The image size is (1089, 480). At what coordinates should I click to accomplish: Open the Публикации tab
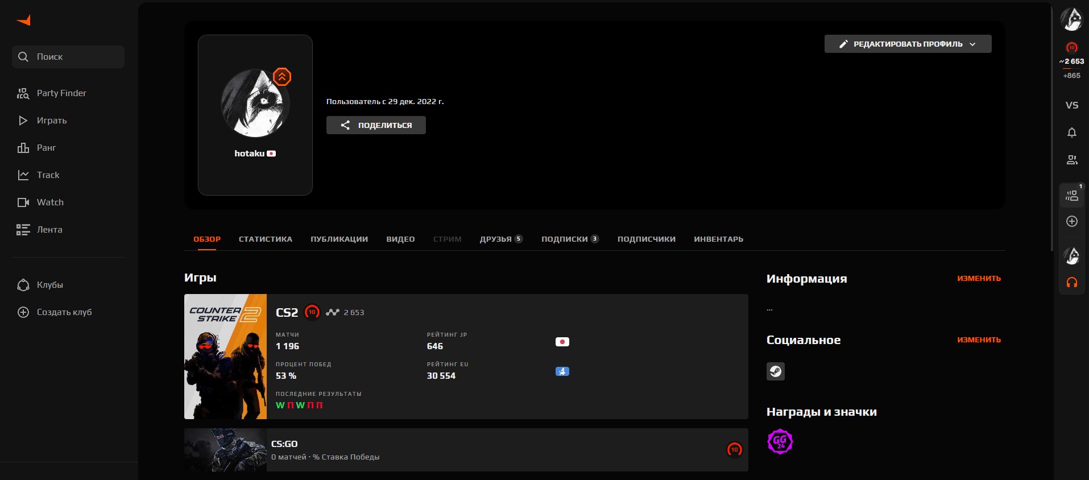pos(339,239)
